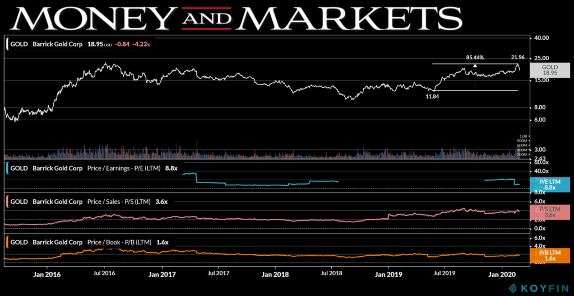Click the 1.6x value in P/B legend

click(x=161, y=242)
